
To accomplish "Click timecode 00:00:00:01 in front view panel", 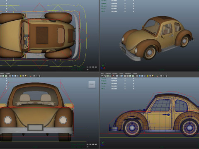I will pos(92,144).
